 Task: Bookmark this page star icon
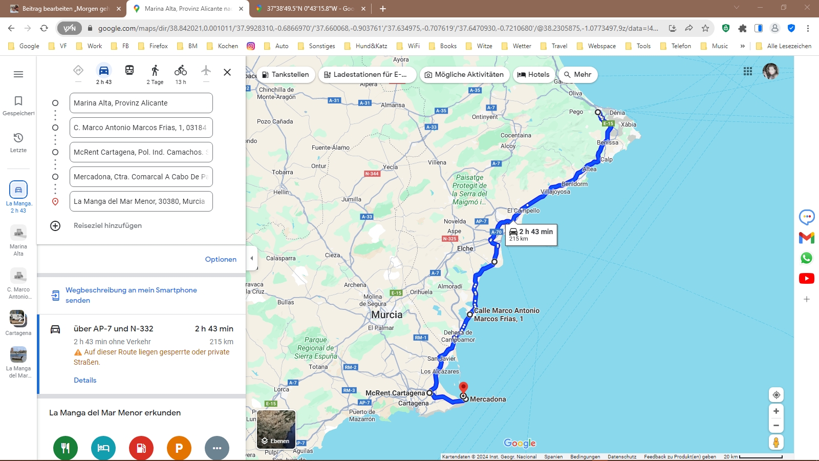coord(705,28)
